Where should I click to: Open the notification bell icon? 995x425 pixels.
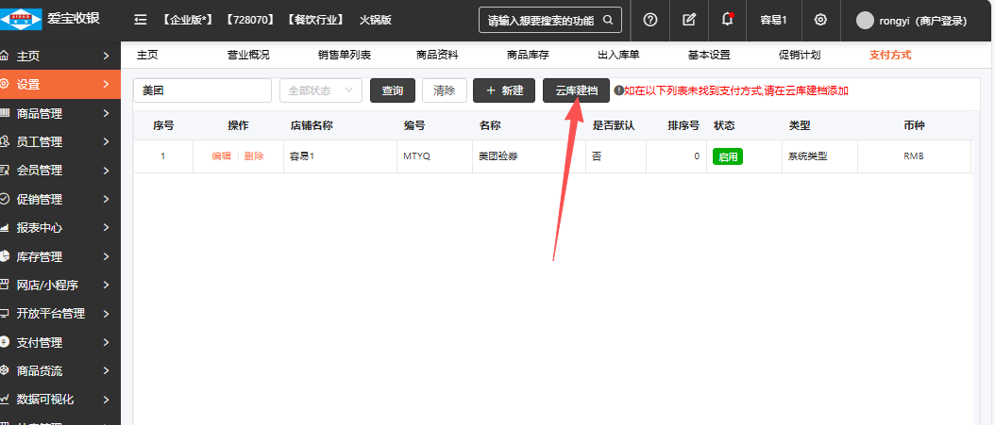point(727,20)
